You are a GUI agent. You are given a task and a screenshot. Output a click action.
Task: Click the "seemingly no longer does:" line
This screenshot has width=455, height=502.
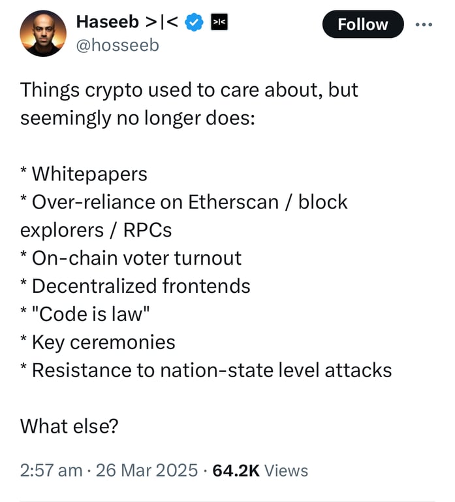[138, 118]
